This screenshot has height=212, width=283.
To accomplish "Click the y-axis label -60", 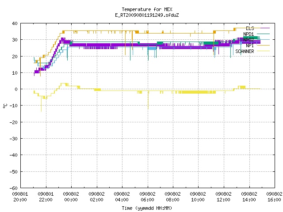I will (x=14, y=188).
